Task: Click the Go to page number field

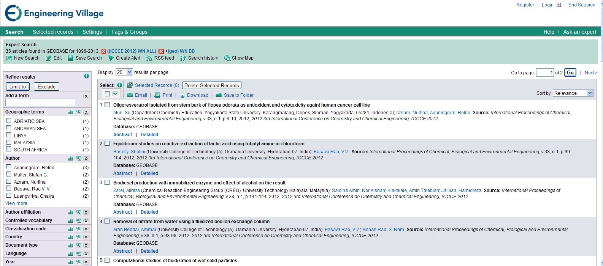Action: pos(544,72)
